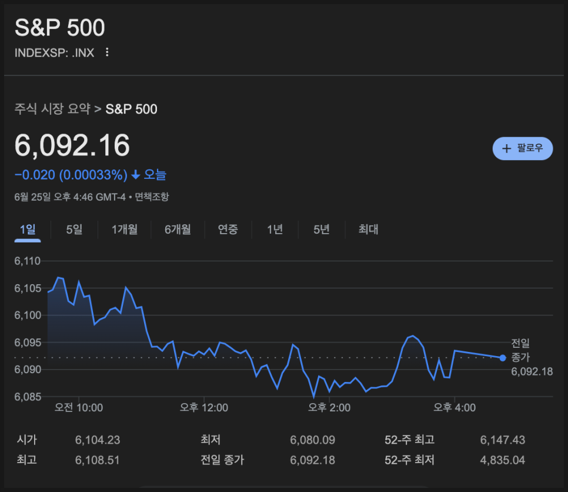568x492 pixels.
Task: Click the 52-주 최저 stat label
Action: click(409, 460)
